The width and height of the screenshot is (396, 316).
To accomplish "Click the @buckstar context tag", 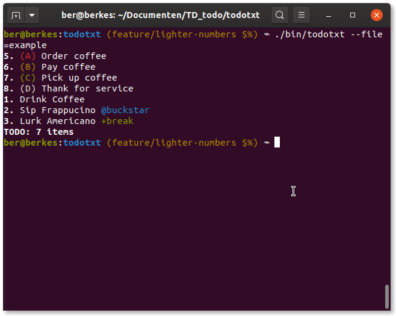I will tap(125, 110).
